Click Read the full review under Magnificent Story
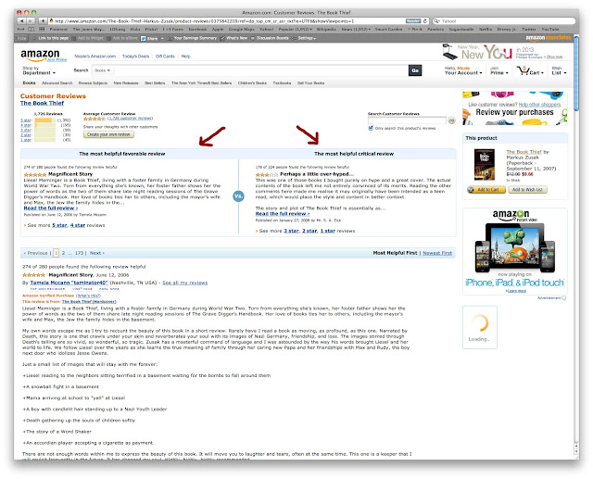This screenshot has height=479, width=593. pyautogui.click(x=51, y=208)
